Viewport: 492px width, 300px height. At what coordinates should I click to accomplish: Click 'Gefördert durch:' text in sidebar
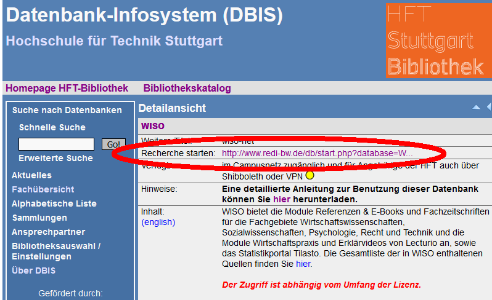pyautogui.click(x=70, y=293)
